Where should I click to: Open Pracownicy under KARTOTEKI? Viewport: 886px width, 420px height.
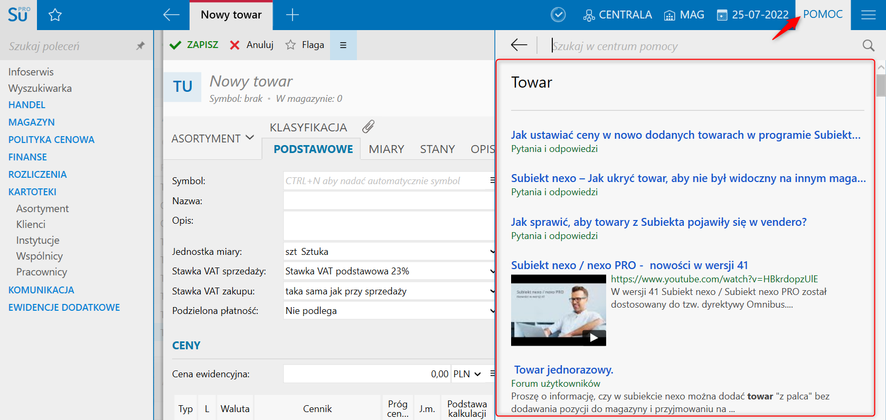click(41, 272)
